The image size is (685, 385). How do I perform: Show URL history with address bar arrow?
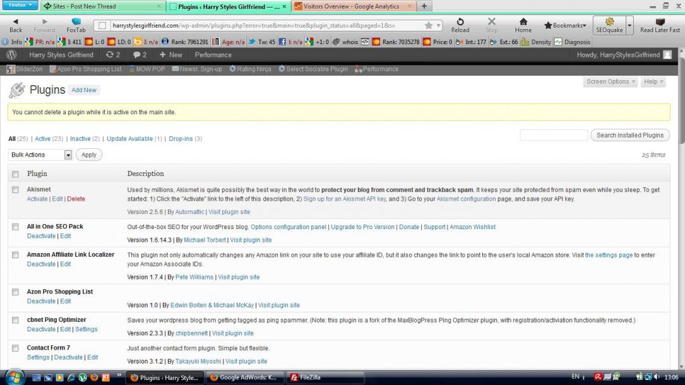[x=438, y=25]
